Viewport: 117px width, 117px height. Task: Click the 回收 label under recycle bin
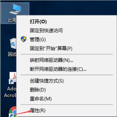12,54
